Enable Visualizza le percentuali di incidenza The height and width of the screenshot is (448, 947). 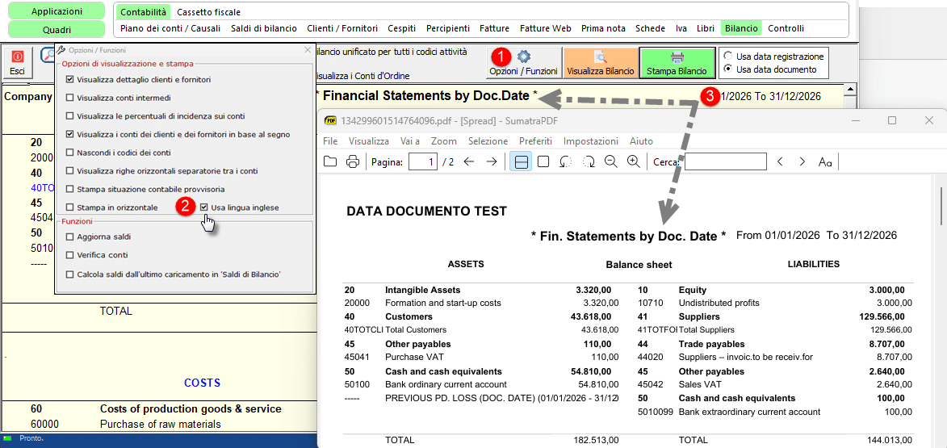pos(70,115)
